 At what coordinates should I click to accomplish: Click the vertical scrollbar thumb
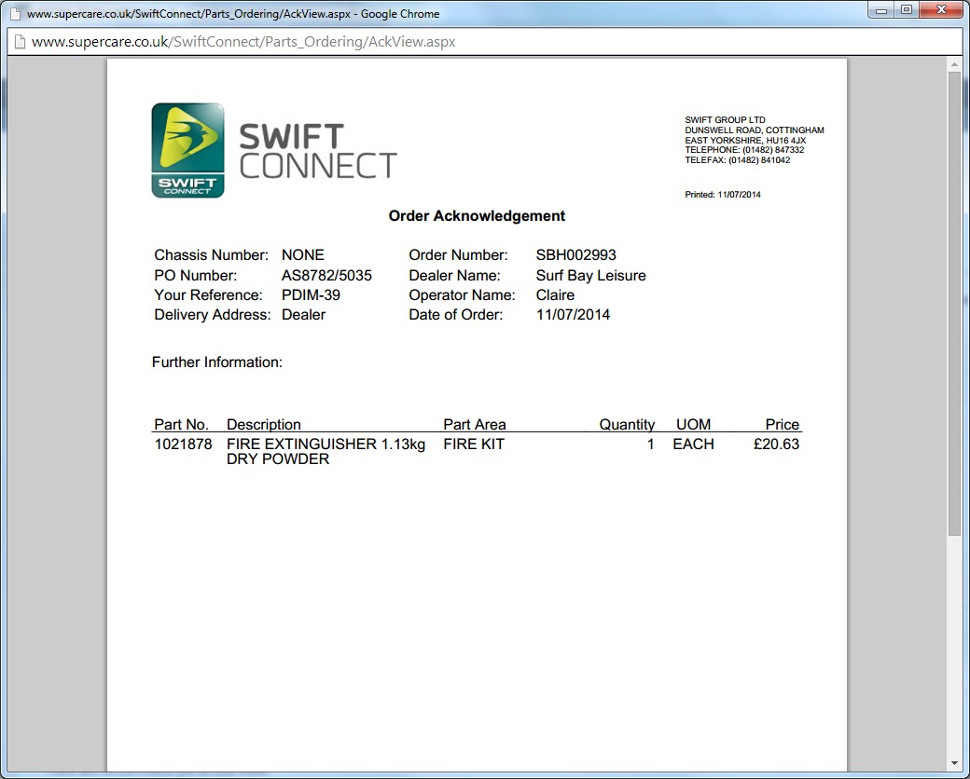(x=954, y=303)
